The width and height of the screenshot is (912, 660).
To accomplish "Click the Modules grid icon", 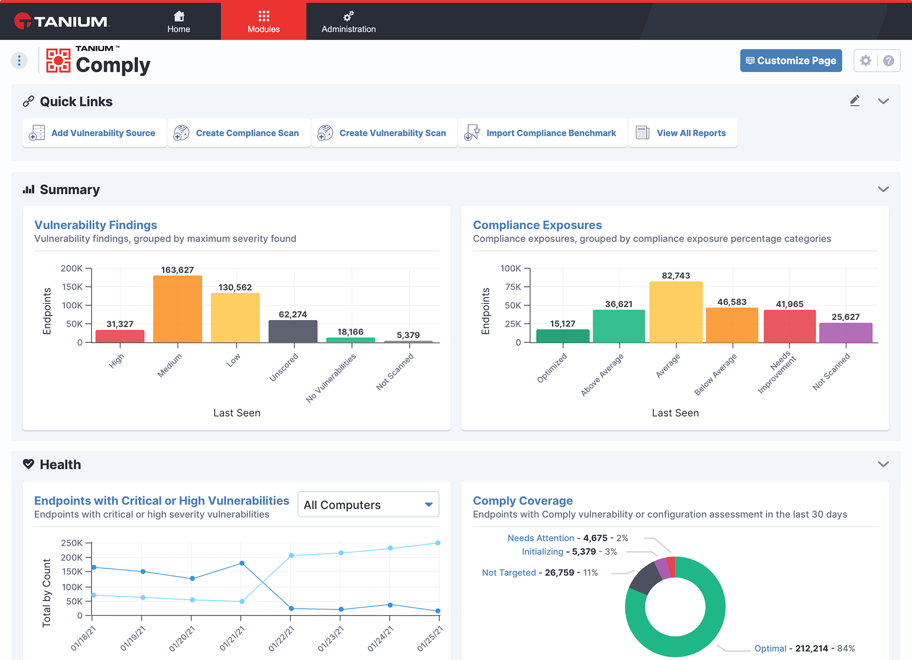I will (x=264, y=16).
